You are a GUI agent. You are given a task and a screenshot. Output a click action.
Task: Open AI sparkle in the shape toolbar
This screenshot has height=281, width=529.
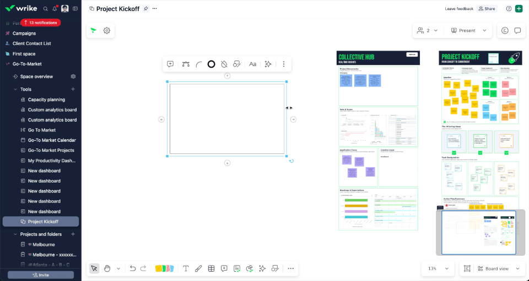[268, 64]
